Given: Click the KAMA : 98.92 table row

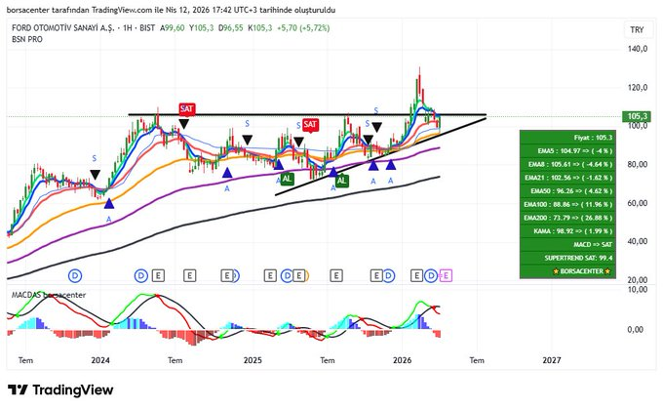Looking at the screenshot, I should [567, 231].
